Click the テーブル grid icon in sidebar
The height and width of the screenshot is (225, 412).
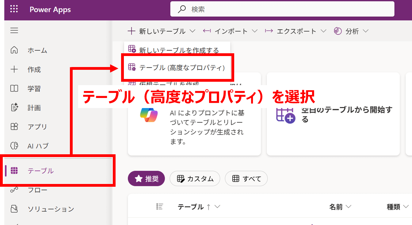tap(14, 171)
